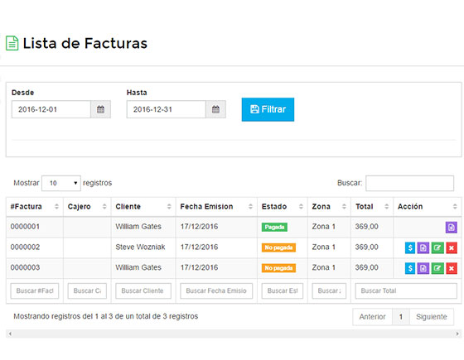Click red delete icon for invoice 0000003
Image resolution: width=464 pixels, height=360 pixels.
pos(452,268)
